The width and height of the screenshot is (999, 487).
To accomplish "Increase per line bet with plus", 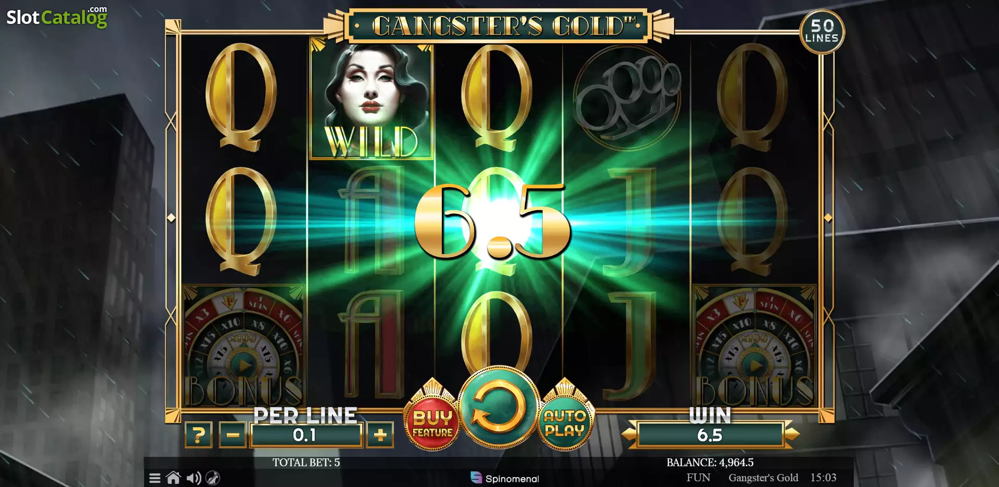I will [380, 435].
